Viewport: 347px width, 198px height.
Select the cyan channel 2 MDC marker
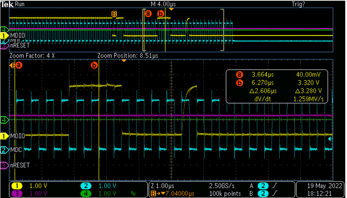(x=4, y=150)
